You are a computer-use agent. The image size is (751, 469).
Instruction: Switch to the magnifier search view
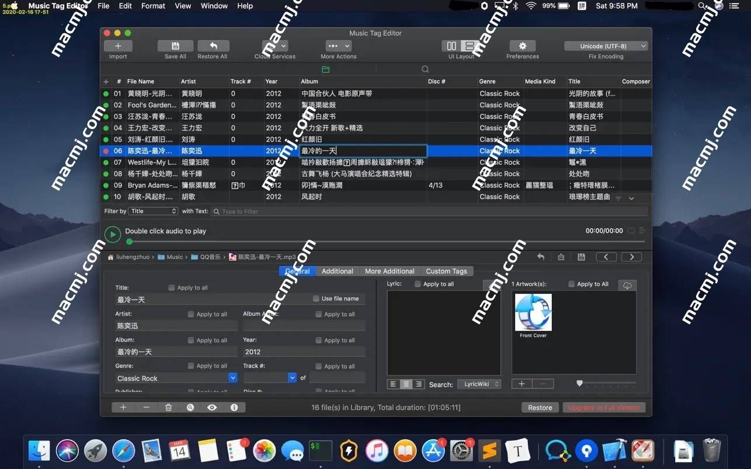426,69
